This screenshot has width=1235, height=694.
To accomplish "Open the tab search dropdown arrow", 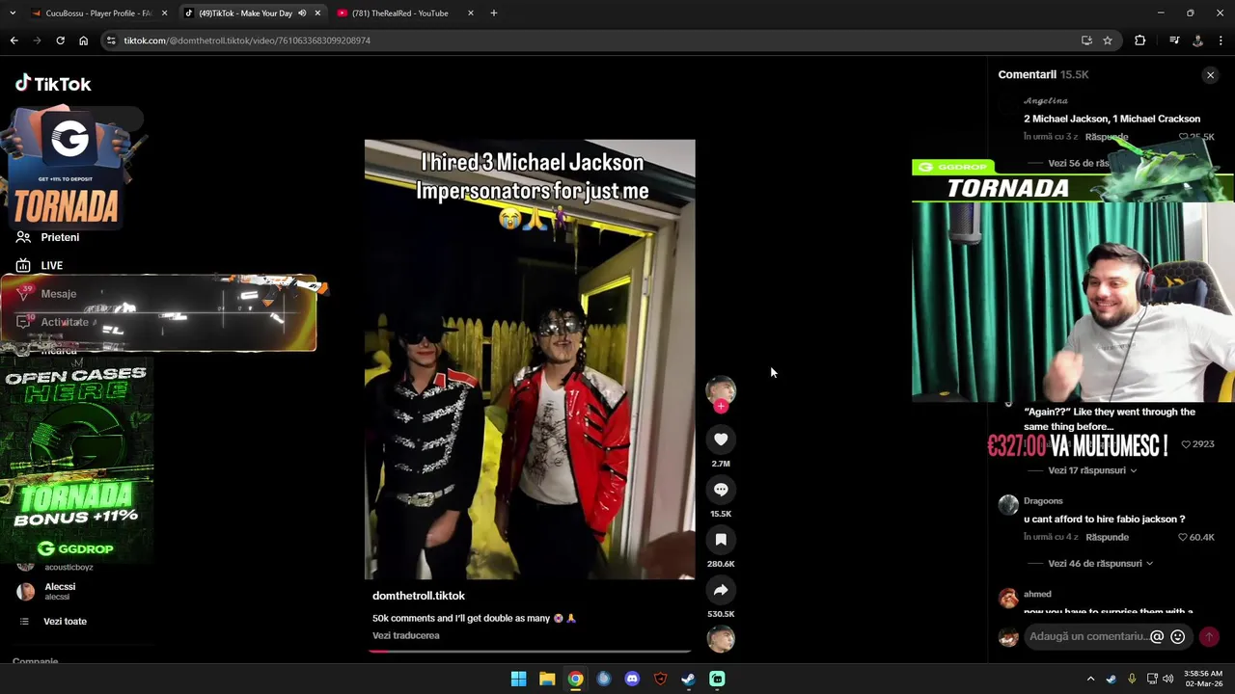I will [x=13, y=13].
